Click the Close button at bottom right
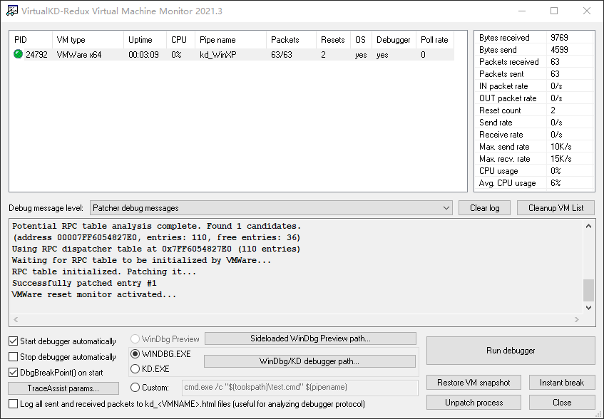This screenshot has height=419, width=604. 562,403
